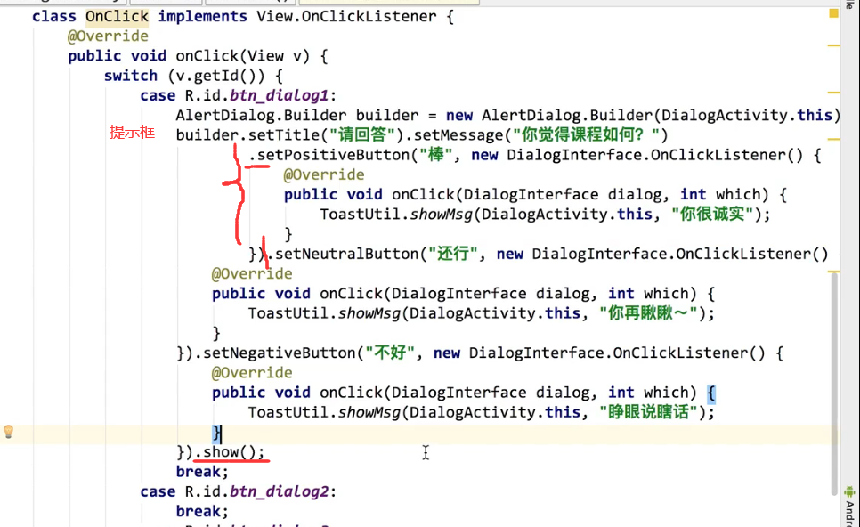Click the break statement under btn_dialog1
The image size is (860, 527).
(x=198, y=471)
